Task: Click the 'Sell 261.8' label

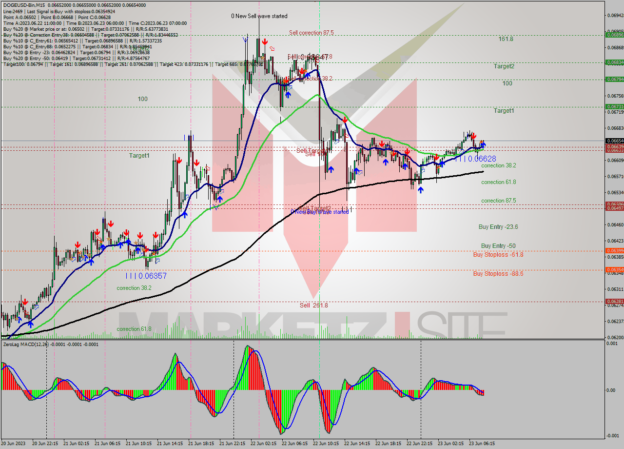Action: point(313,306)
